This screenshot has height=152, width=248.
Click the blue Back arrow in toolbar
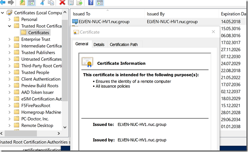click(x=3, y=2)
